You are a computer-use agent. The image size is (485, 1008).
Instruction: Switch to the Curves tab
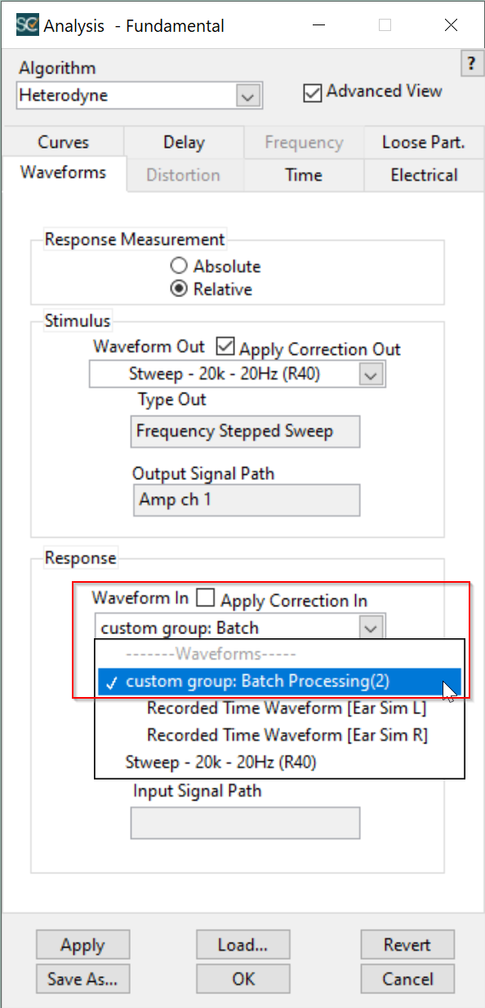tap(64, 142)
